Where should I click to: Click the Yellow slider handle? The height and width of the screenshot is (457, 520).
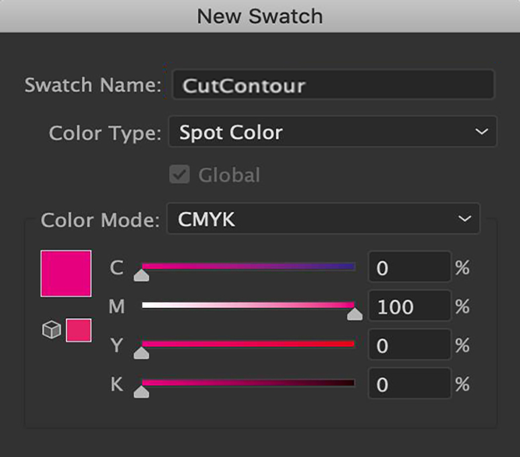click(141, 353)
